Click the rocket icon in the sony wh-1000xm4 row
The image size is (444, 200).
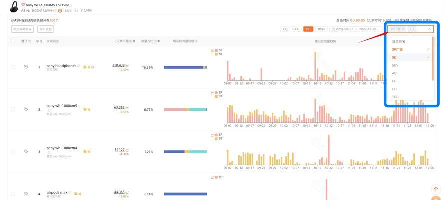click(x=89, y=151)
